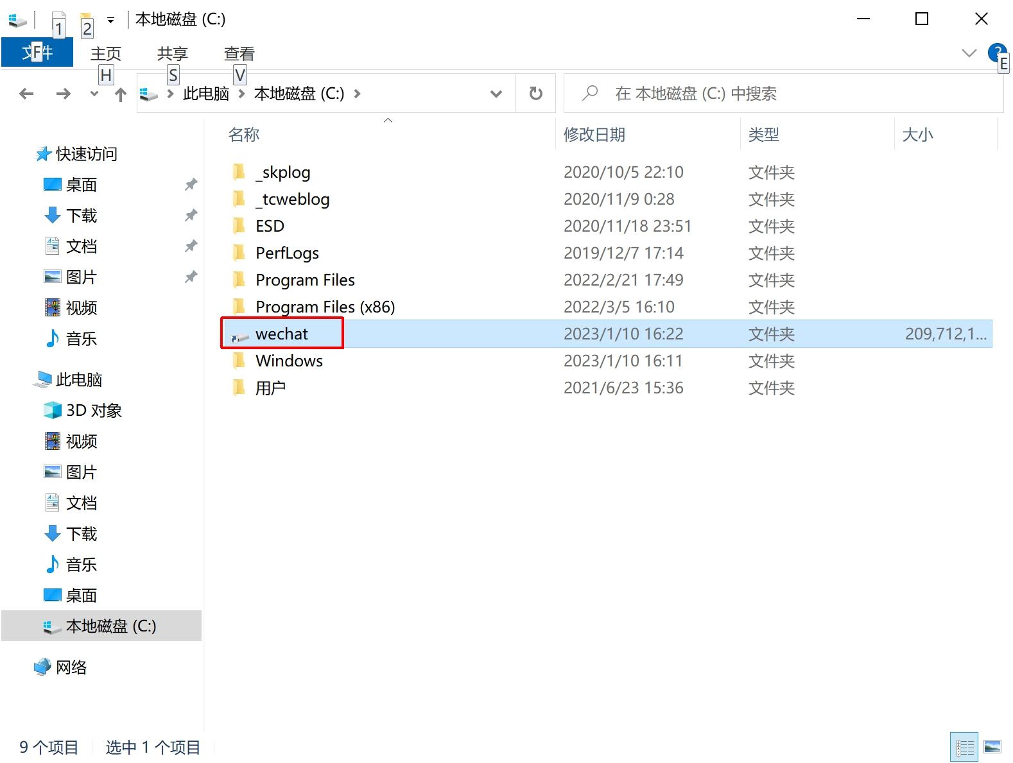
Task: Refresh the current folder view
Action: tap(536, 94)
